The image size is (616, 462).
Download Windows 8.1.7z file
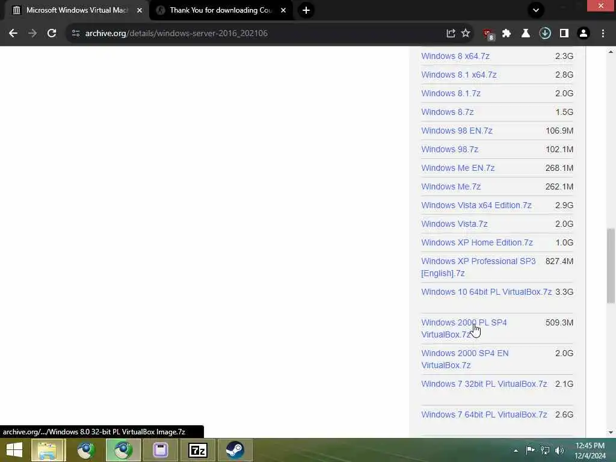click(451, 93)
